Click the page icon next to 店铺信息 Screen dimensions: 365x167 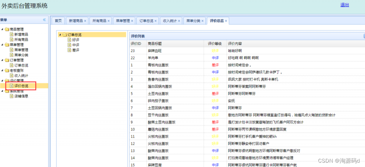(x=11, y=96)
